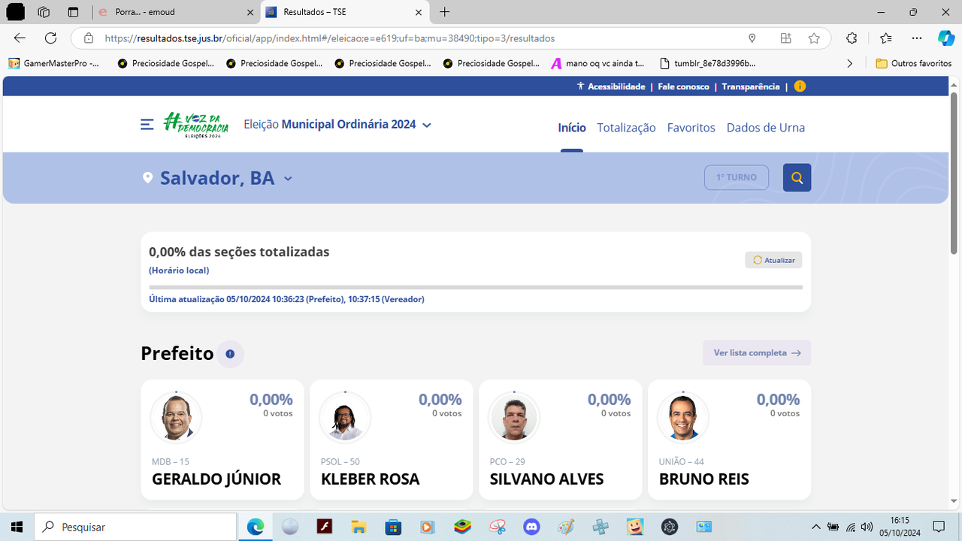Click the BRUNO REIS candidate name
The width and height of the screenshot is (962, 541).
click(x=704, y=479)
